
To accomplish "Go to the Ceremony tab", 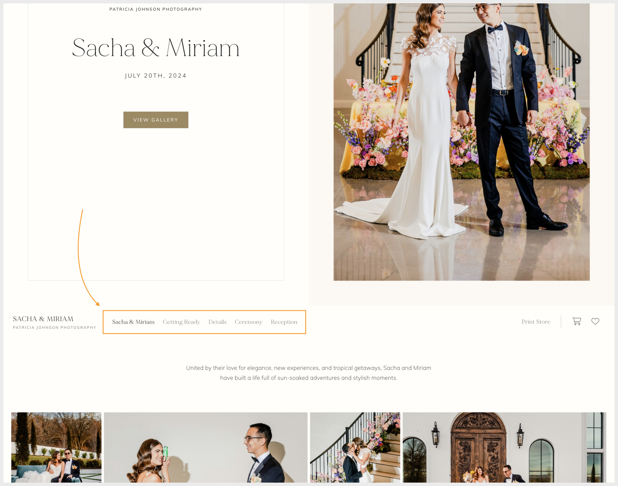I will pos(248,322).
